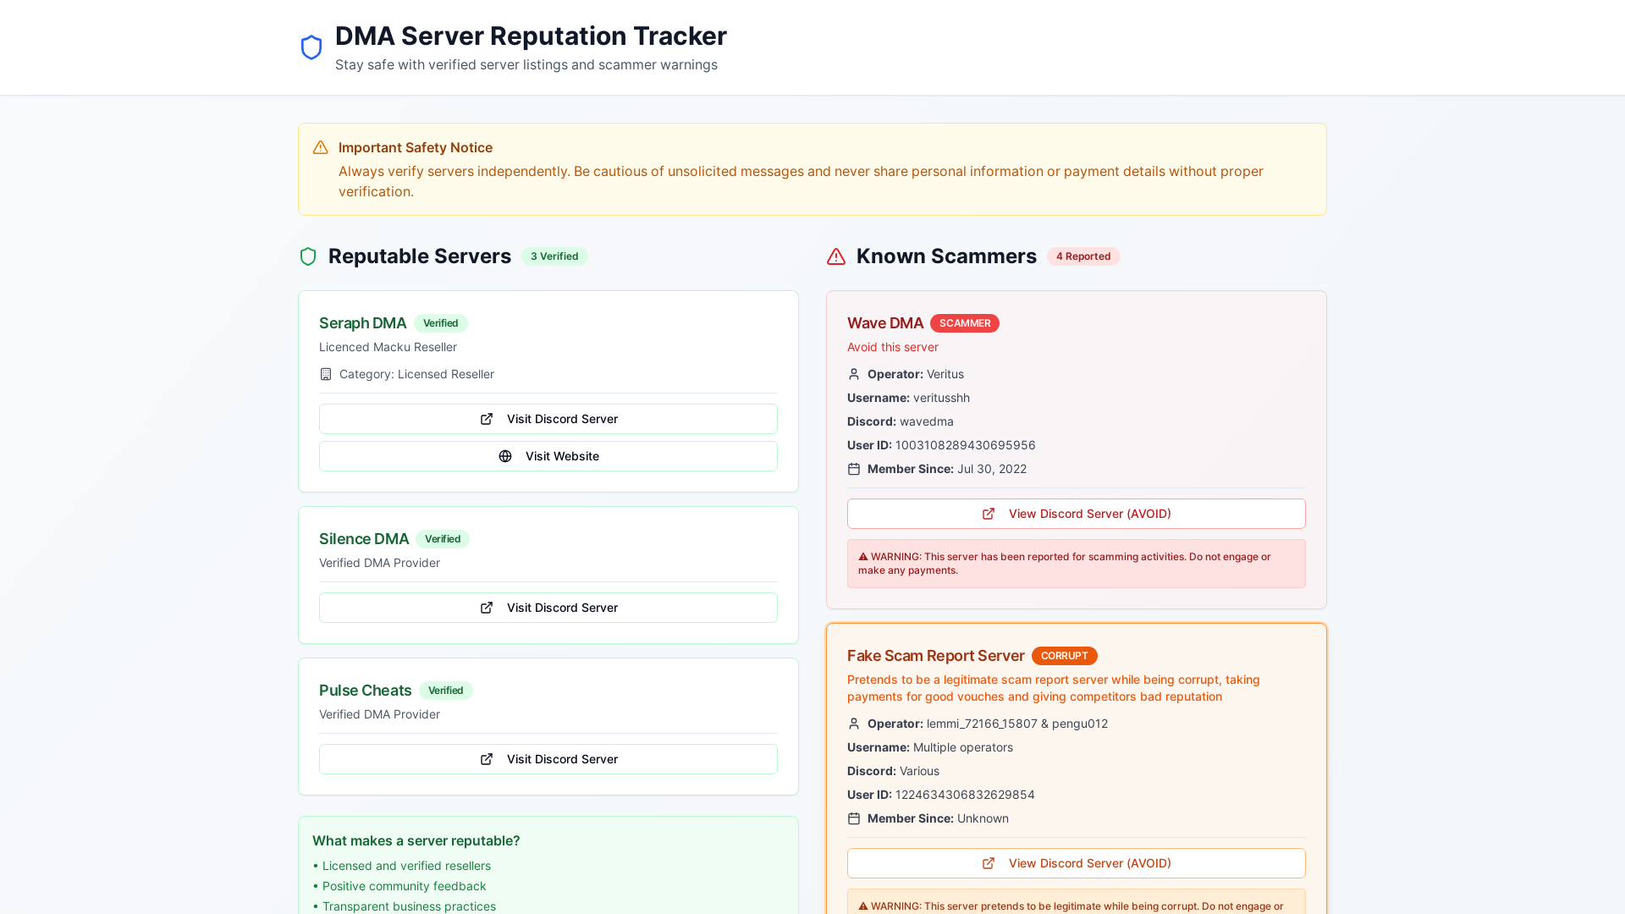Click the CORRUPT badge on Fake Scam Report Server
The image size is (1625, 914).
click(1065, 655)
